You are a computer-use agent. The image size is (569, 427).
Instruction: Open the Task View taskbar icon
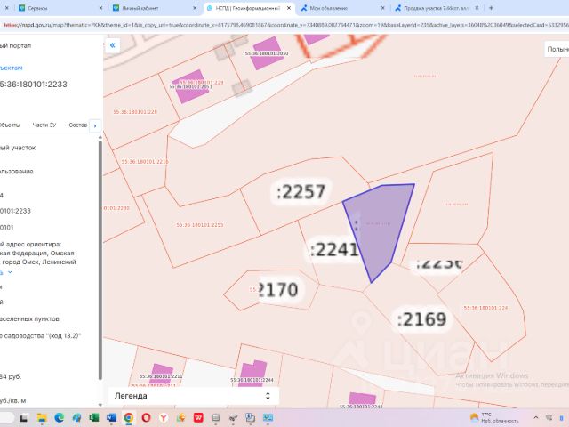coord(24,417)
